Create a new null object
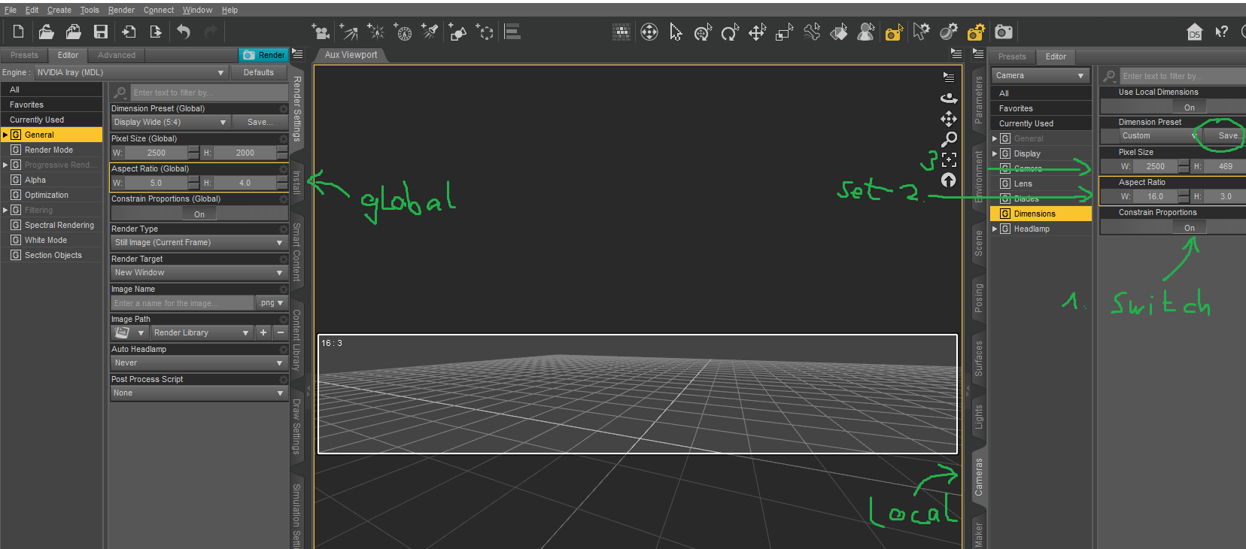 coord(485,32)
